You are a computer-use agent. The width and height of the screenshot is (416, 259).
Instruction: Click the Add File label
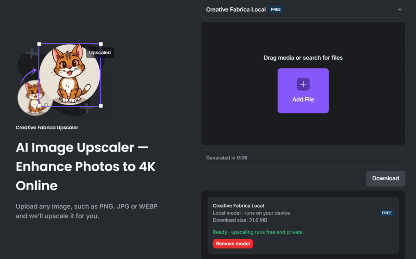tap(303, 100)
